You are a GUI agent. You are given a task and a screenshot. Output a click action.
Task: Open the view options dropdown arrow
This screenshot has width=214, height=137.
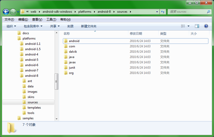point(188,26)
